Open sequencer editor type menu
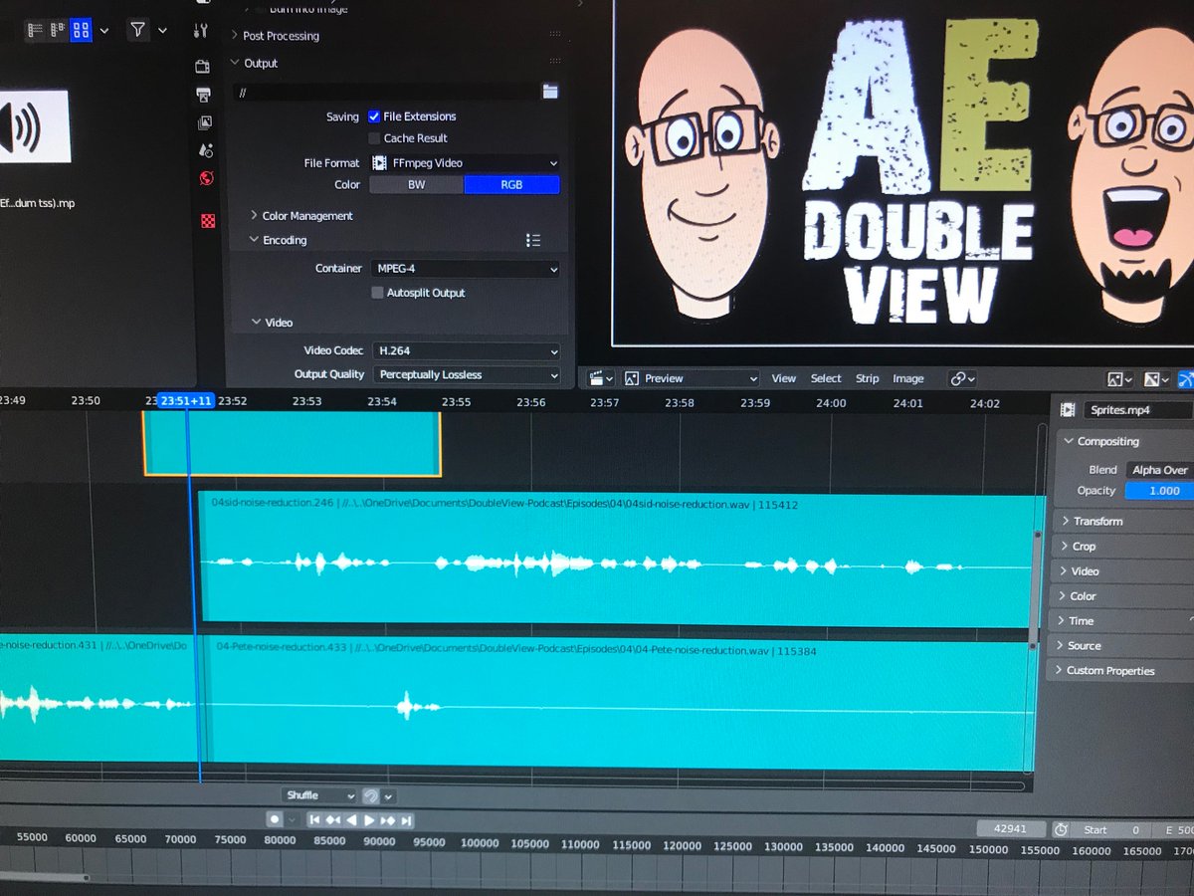This screenshot has width=1194, height=896. [601, 378]
